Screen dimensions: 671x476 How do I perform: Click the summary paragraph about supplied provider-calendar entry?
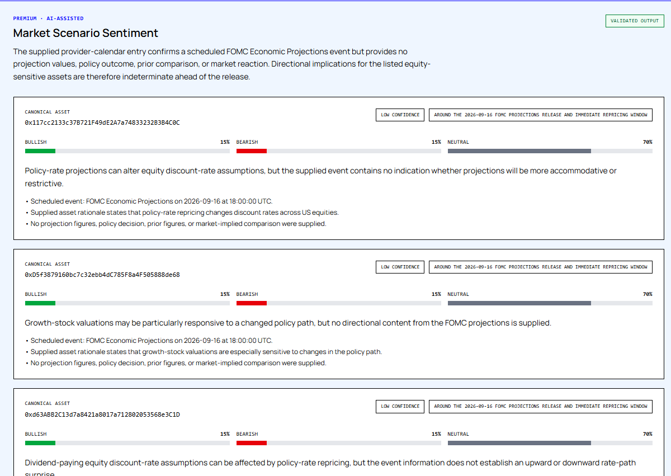pos(222,64)
